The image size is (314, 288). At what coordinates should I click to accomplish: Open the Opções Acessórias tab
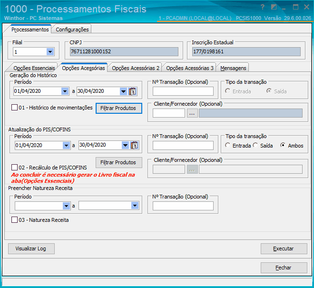click(83, 68)
